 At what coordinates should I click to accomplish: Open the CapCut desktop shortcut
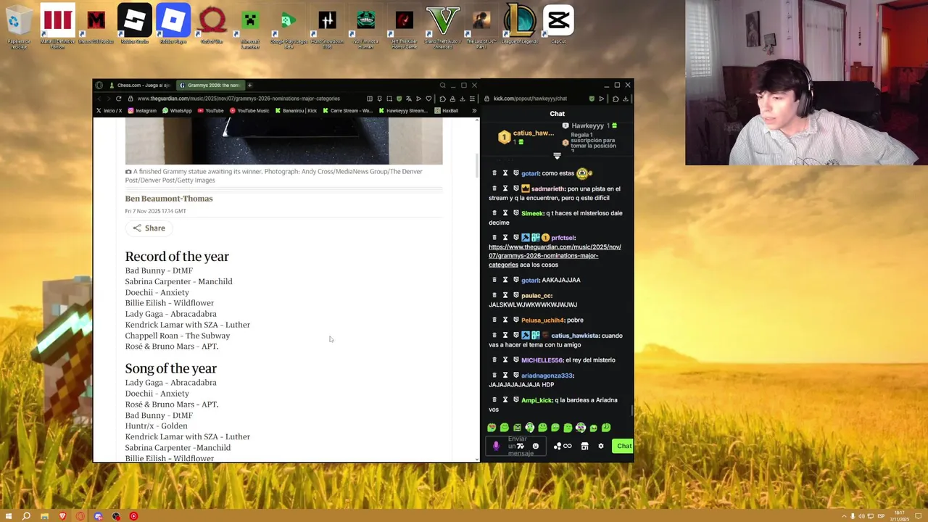558,26
